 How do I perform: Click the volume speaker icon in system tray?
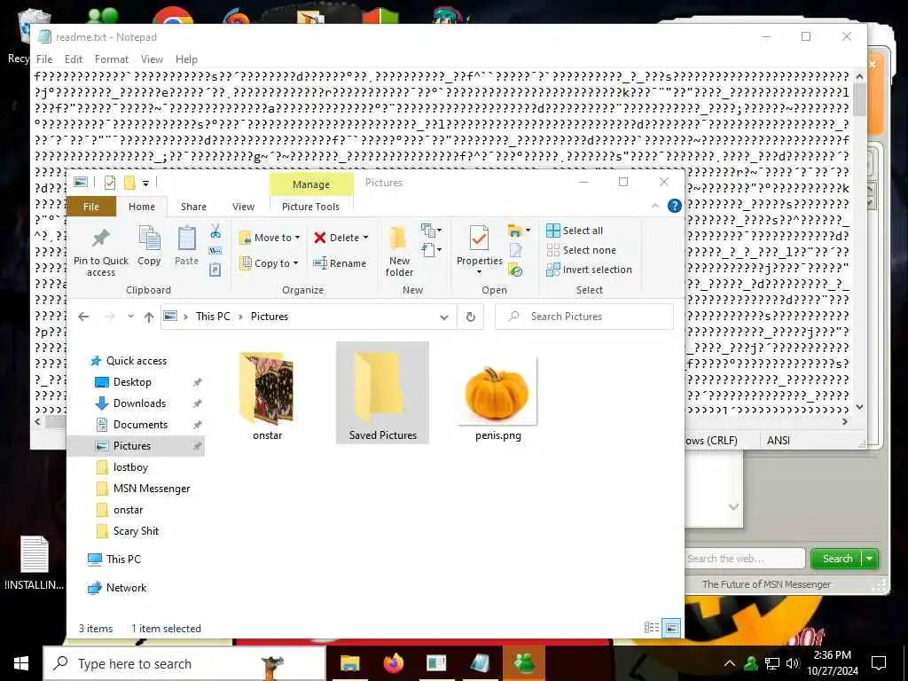(793, 663)
